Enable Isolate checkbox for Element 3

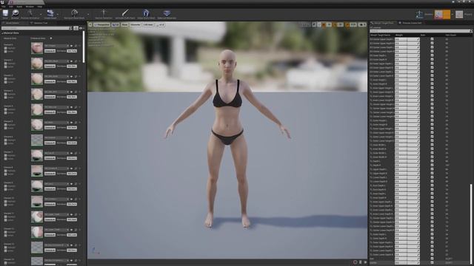[x=5, y=98]
